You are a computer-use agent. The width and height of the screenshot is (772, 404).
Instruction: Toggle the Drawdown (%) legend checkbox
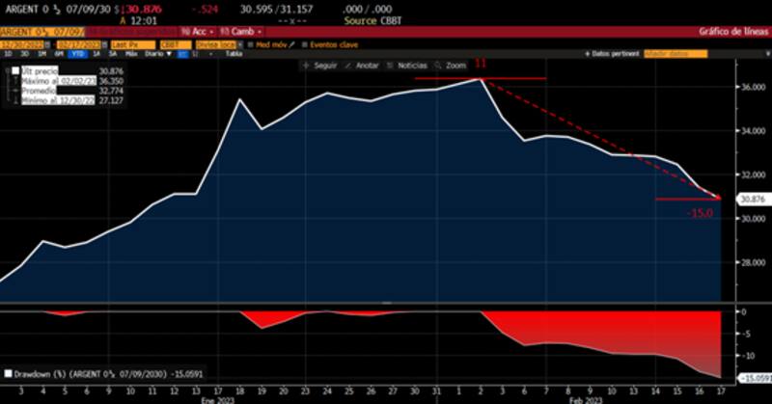click(x=9, y=372)
